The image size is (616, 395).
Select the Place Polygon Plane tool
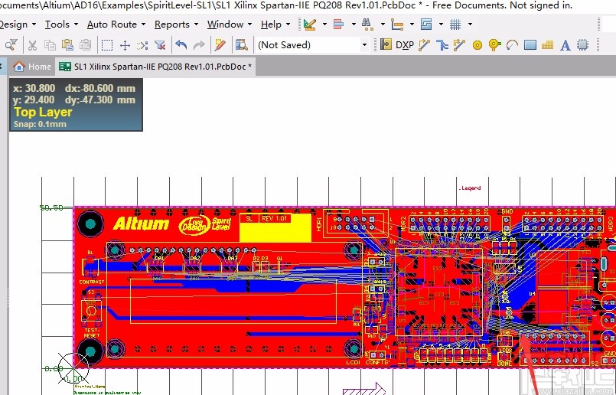coord(548,45)
